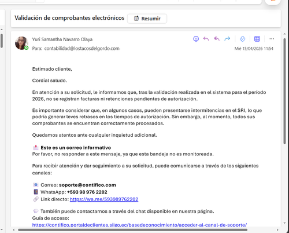
Task: Open the more actions ellipsis menu
Action: tap(272, 39)
